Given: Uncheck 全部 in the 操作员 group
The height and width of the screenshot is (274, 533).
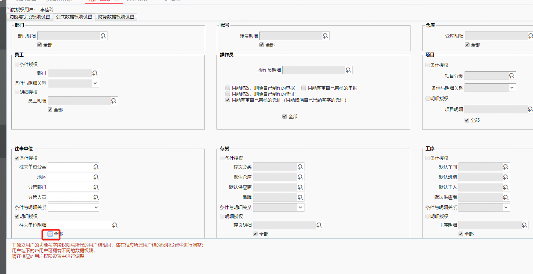Looking at the screenshot, I should [285, 116].
